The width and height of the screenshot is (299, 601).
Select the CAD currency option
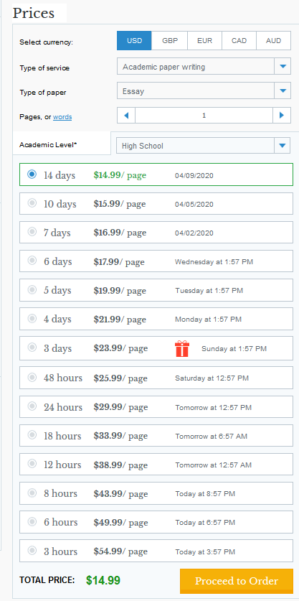[x=239, y=41]
